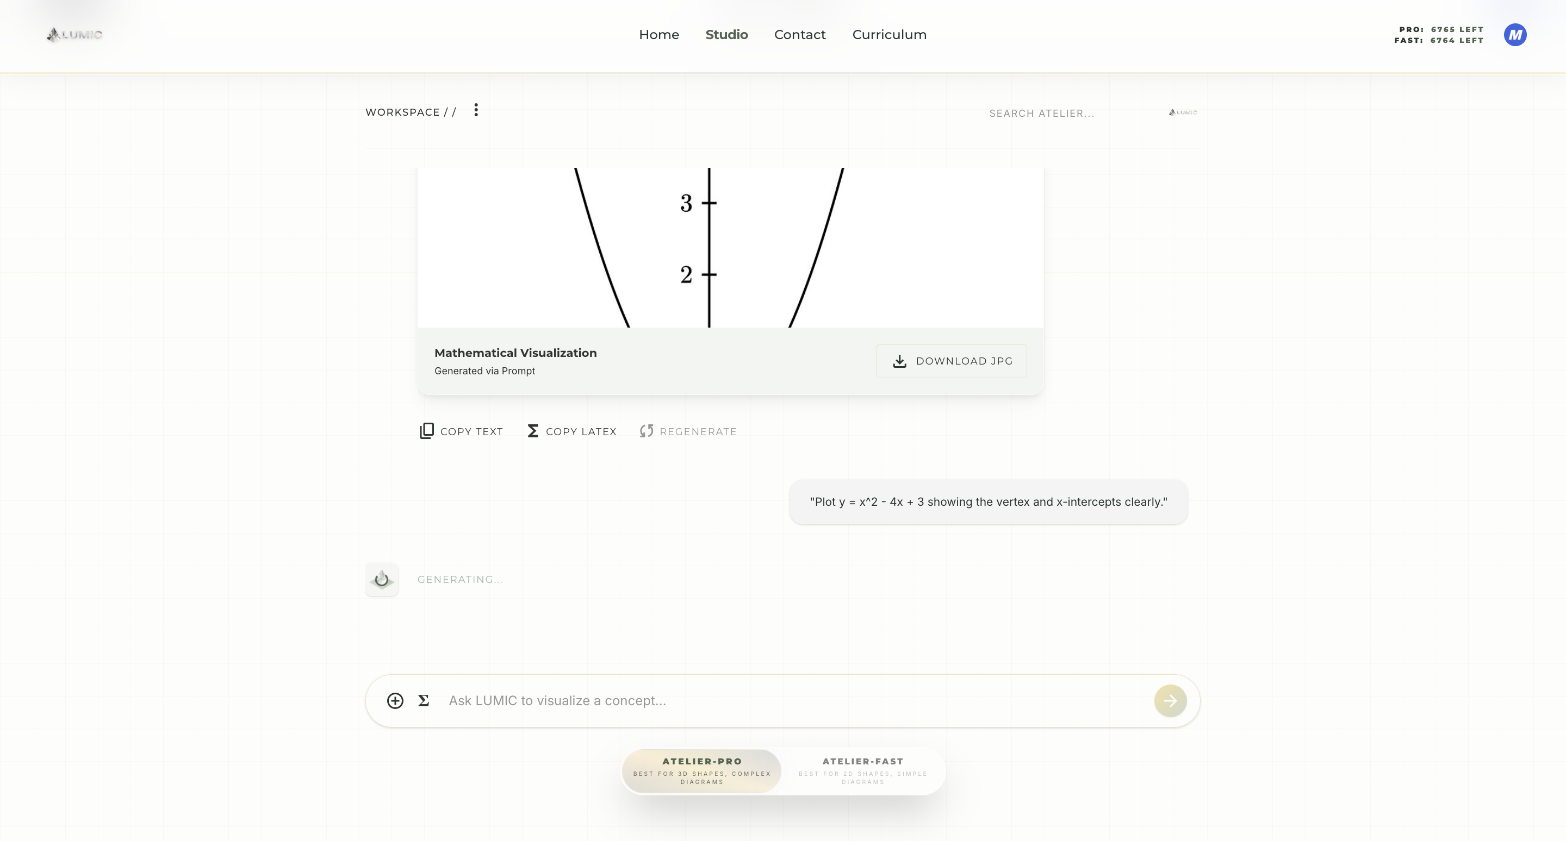The width and height of the screenshot is (1566, 841).
Task: Click the 'Generated via Prompt' caption
Action: (484, 371)
